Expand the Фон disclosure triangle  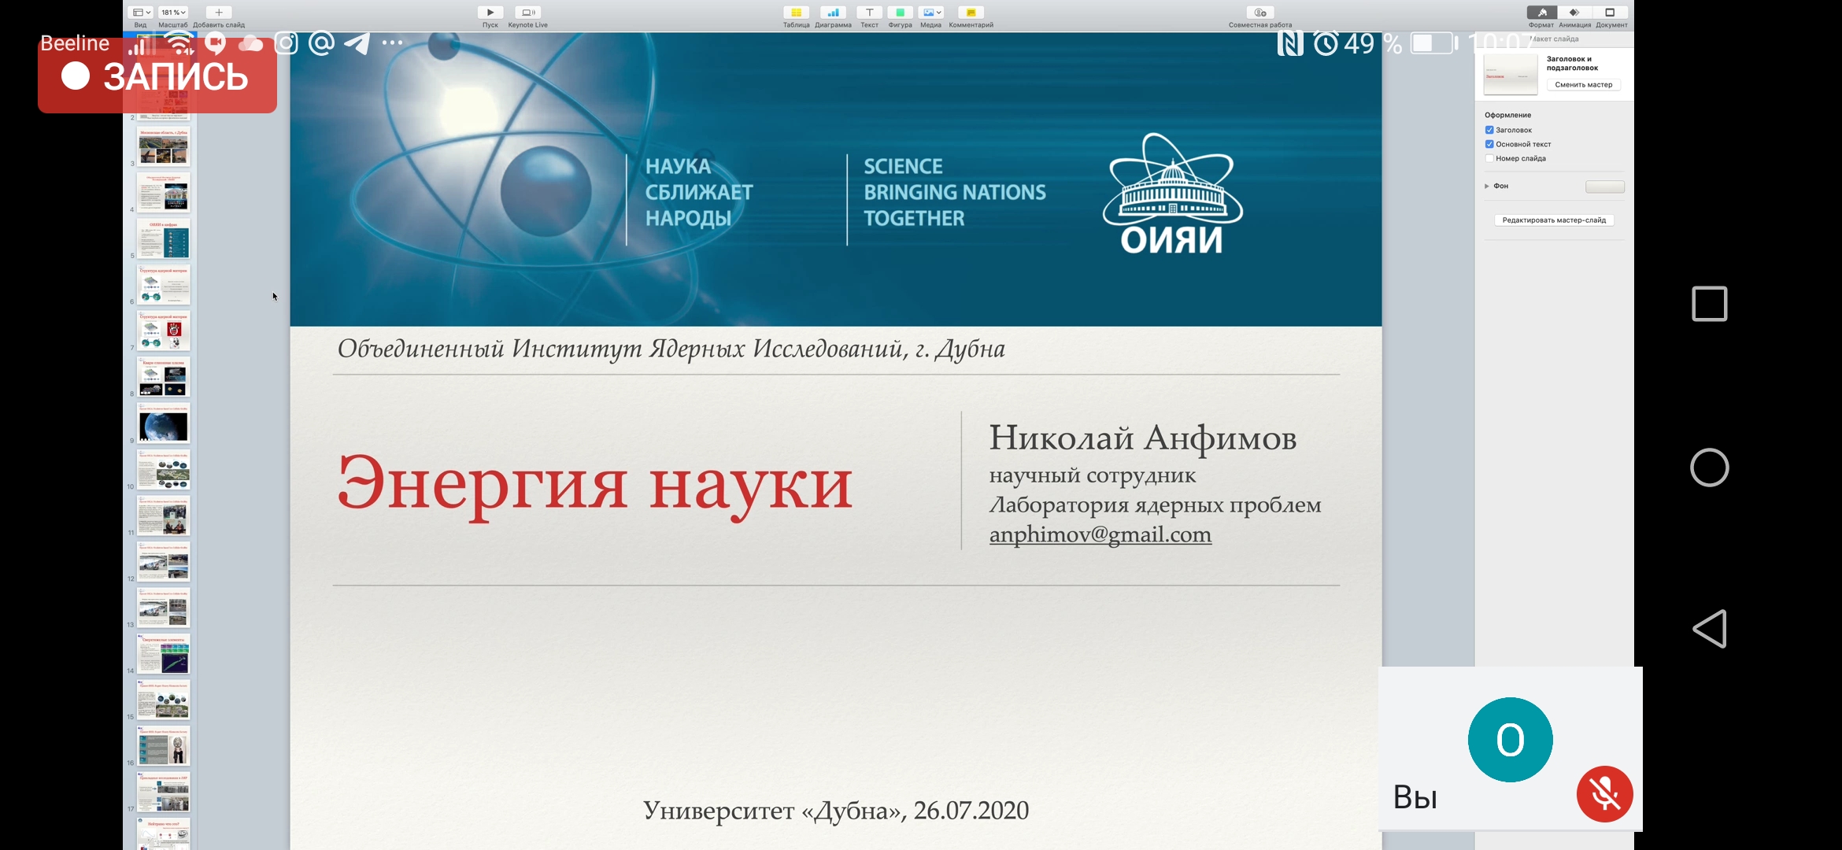tap(1487, 187)
